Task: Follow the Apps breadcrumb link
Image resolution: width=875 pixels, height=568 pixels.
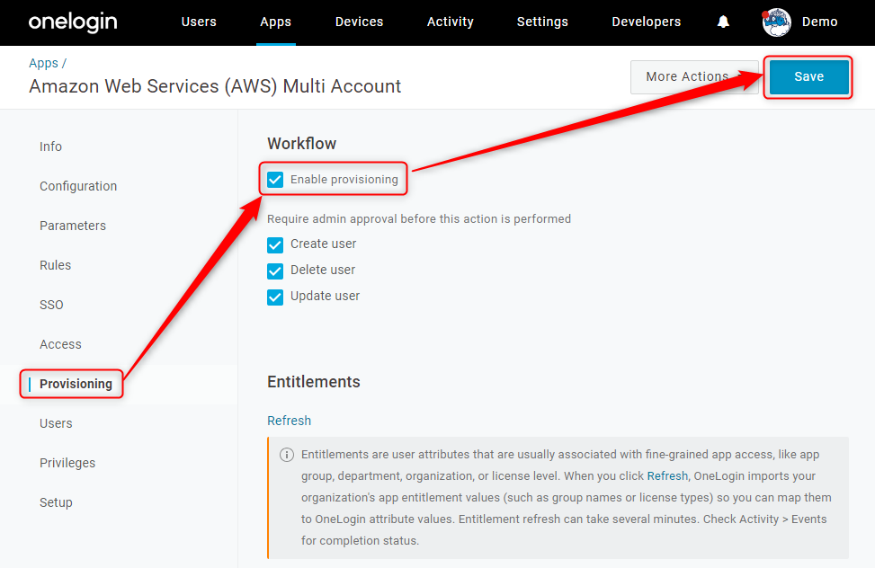Action: point(43,63)
